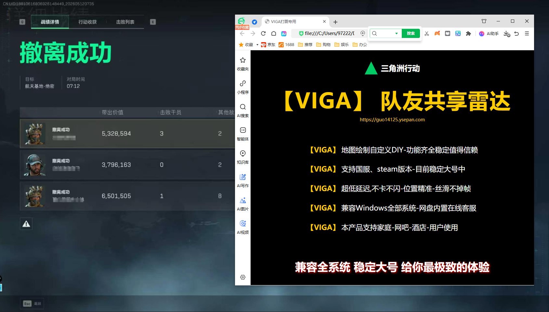Open 收藏夹 in the browser sidebar

(243, 64)
